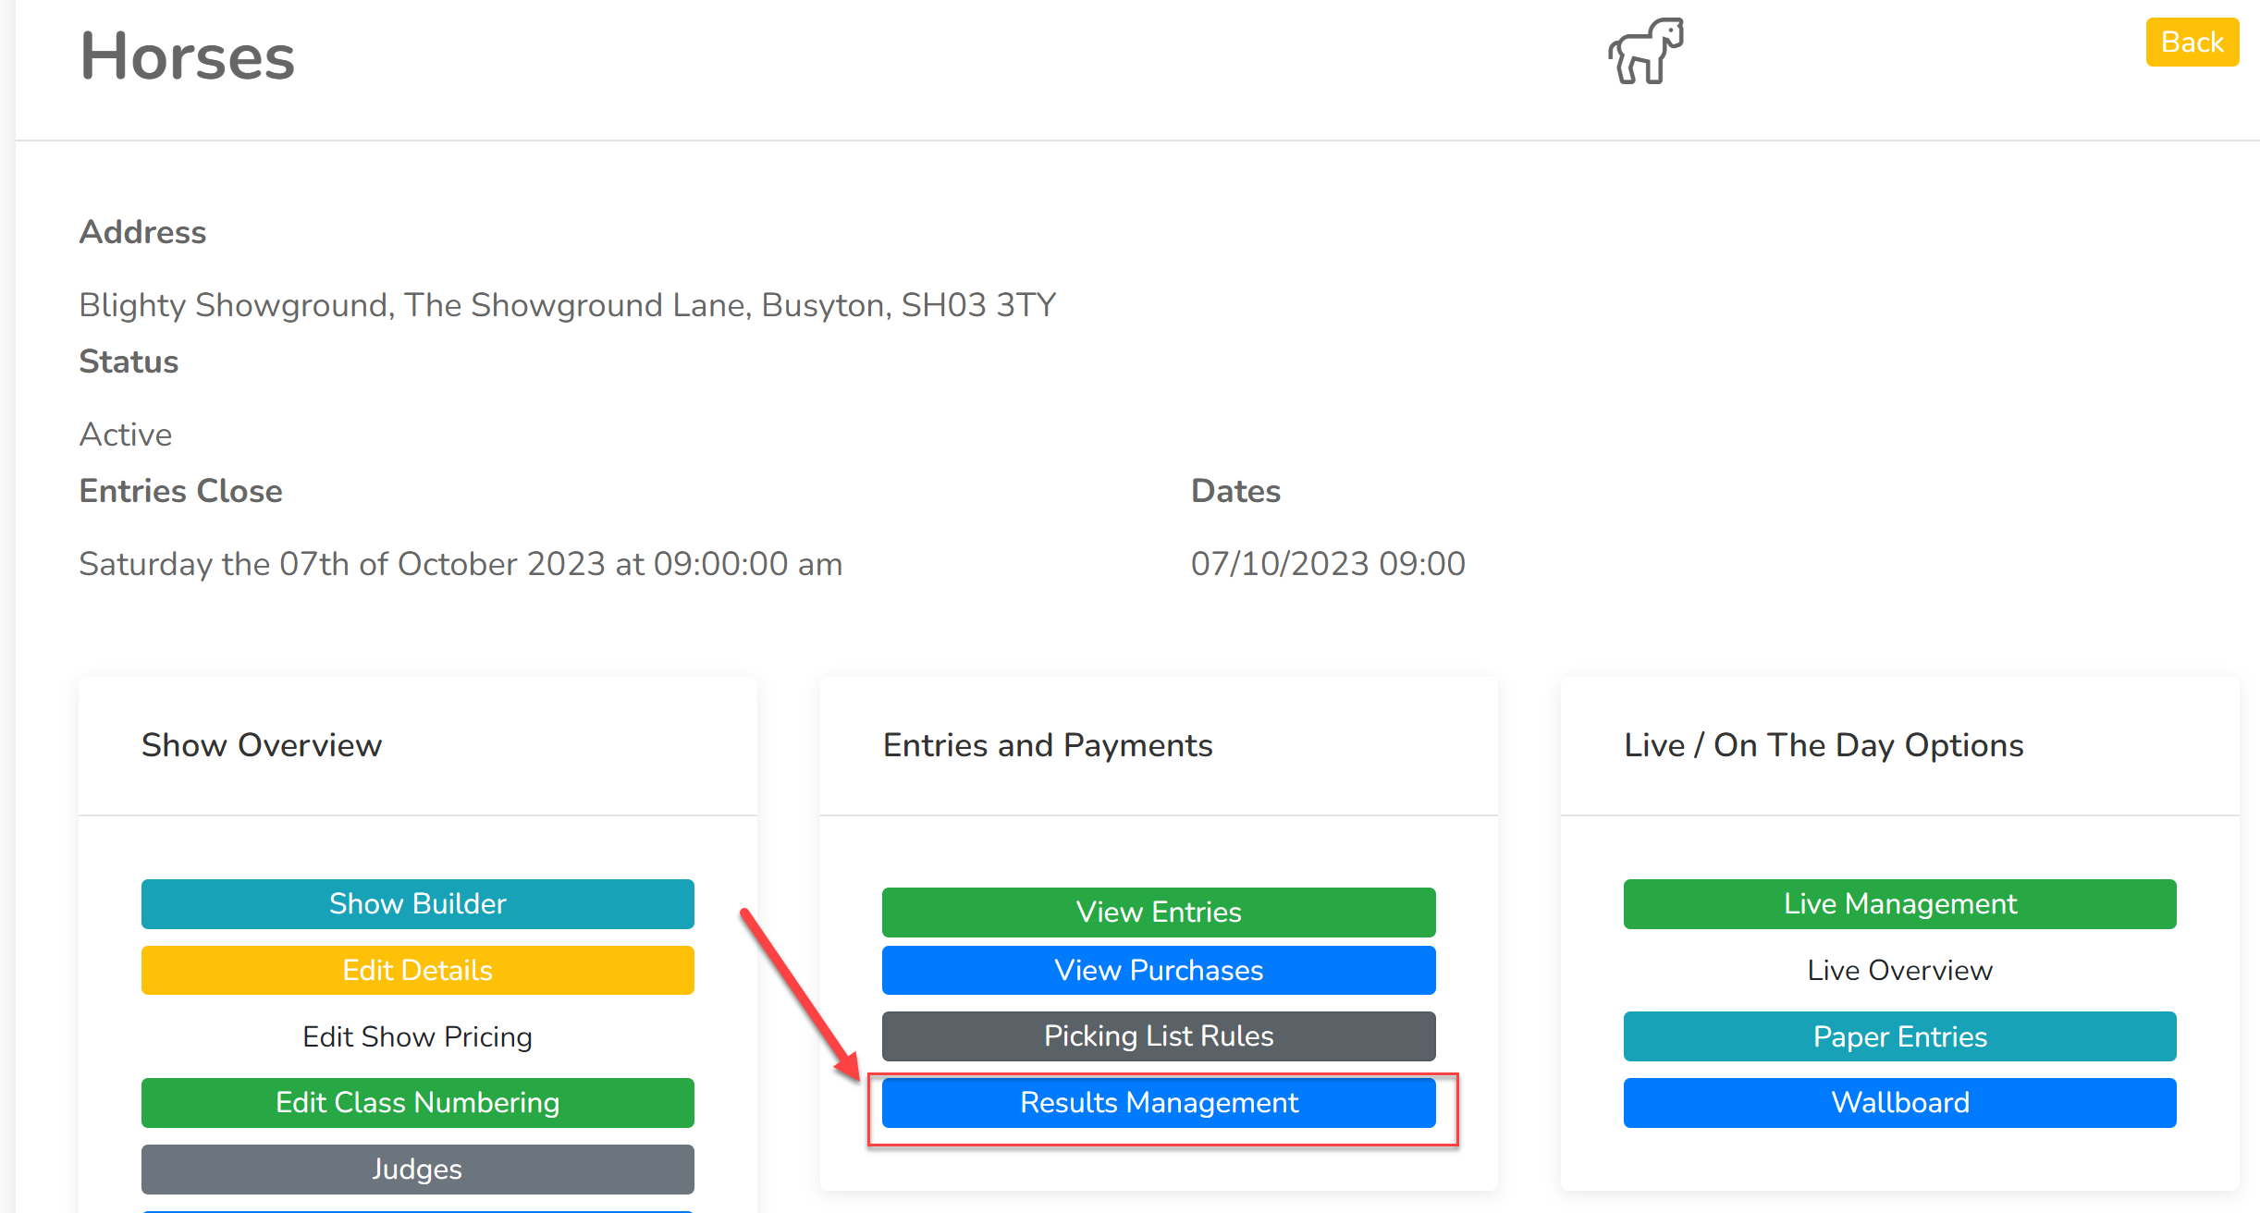Open the Edit Show Pricing link
This screenshot has height=1213, width=2260.
click(417, 1036)
